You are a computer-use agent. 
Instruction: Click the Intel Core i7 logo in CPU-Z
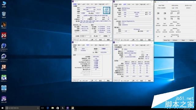pyautogui.click(x=107, y=10)
